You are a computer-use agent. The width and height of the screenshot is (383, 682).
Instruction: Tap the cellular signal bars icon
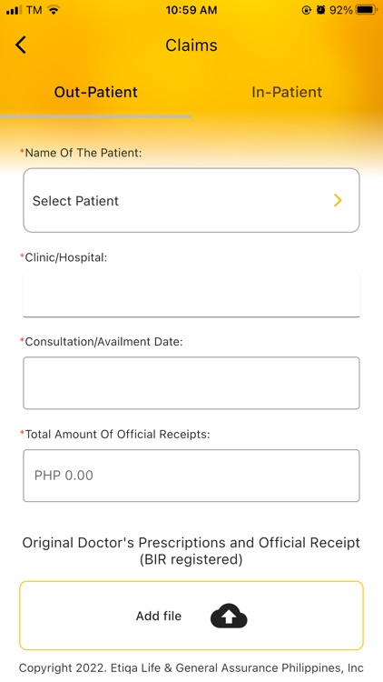click(14, 10)
